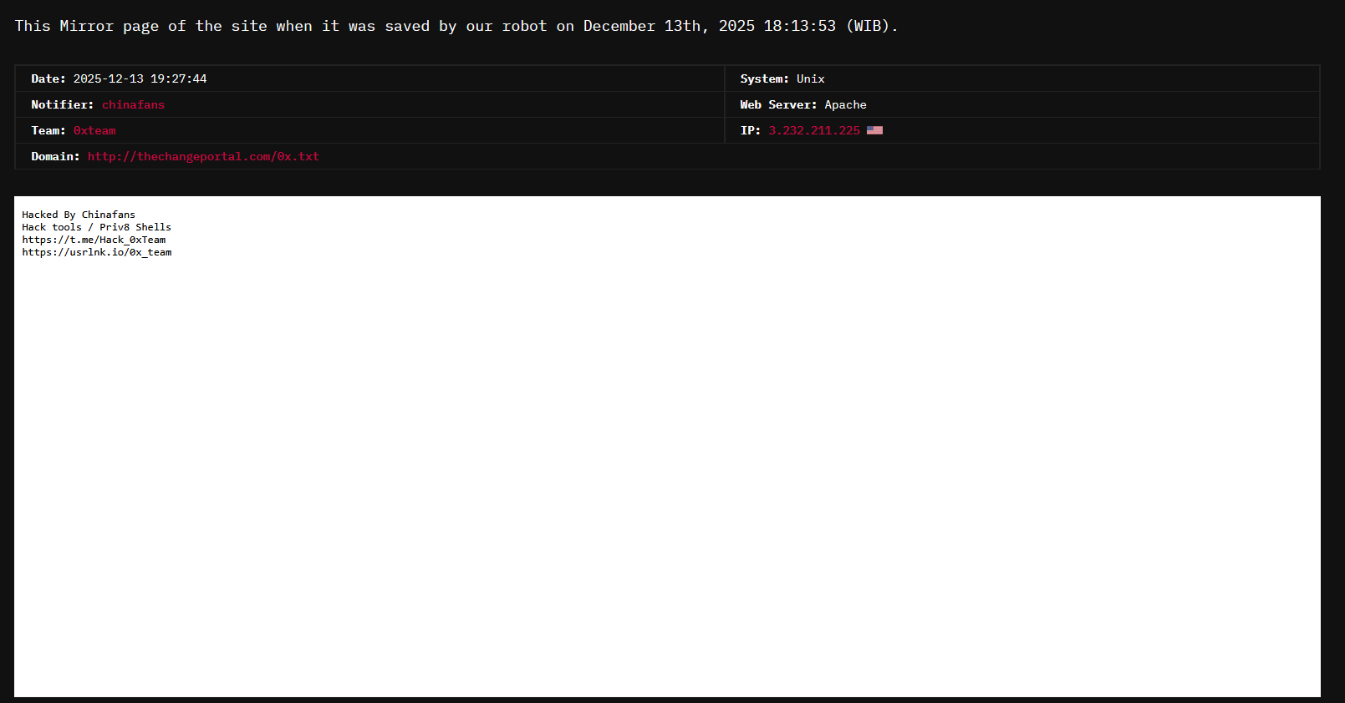Screen dimensions: 1345x703
Task: Open the chinafans notifier link
Action: 133,104
